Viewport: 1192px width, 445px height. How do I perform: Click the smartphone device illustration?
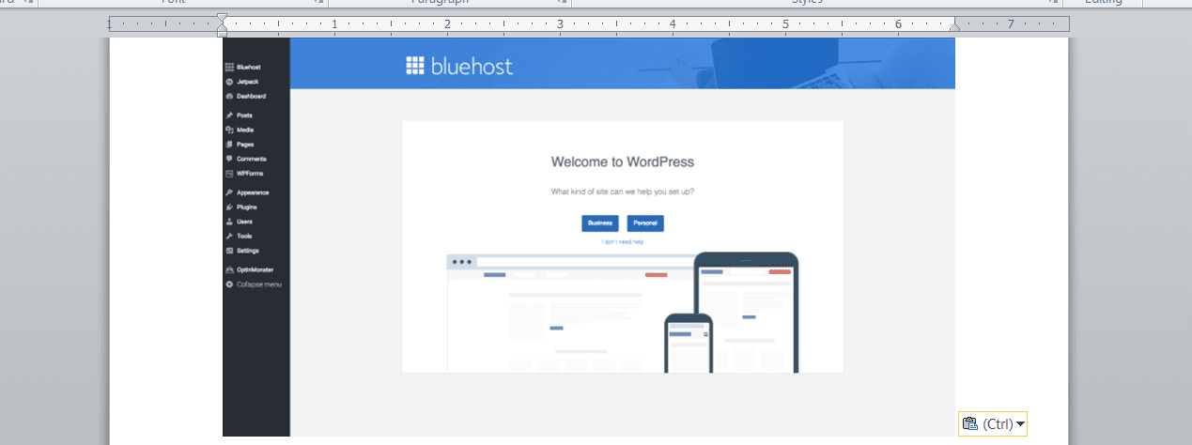(689, 343)
